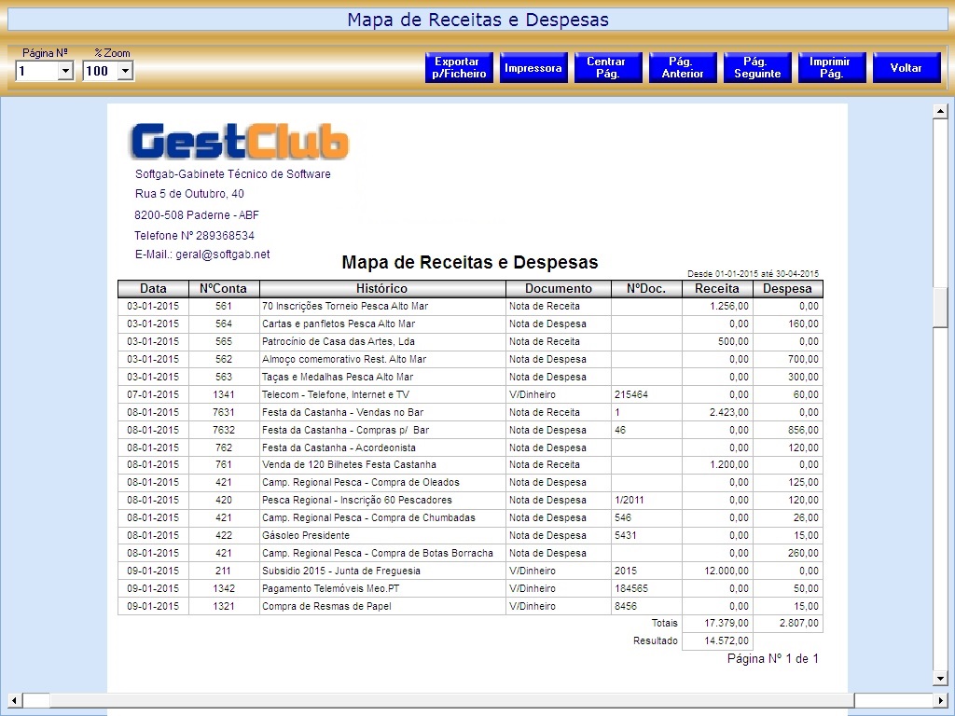Image resolution: width=955 pixels, height=716 pixels.
Task: Click the vertical scrollbar up arrow
Action: (x=940, y=112)
